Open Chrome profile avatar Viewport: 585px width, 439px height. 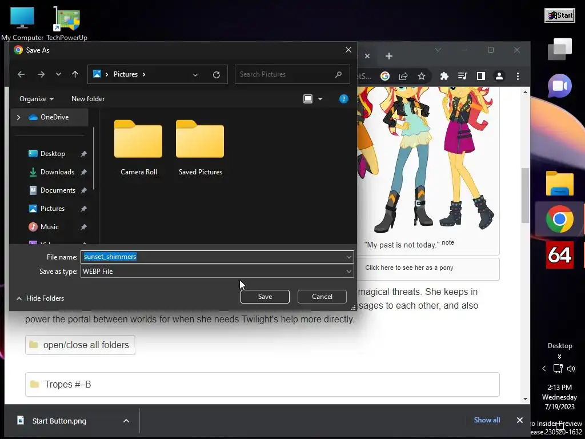(x=499, y=76)
